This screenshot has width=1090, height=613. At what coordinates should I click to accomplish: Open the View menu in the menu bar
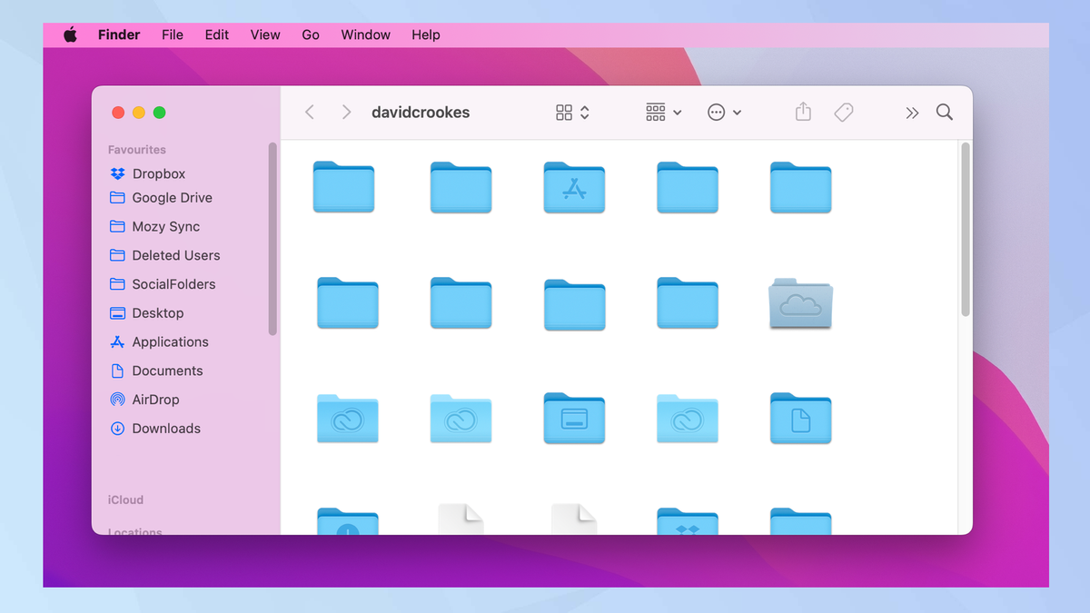(264, 35)
